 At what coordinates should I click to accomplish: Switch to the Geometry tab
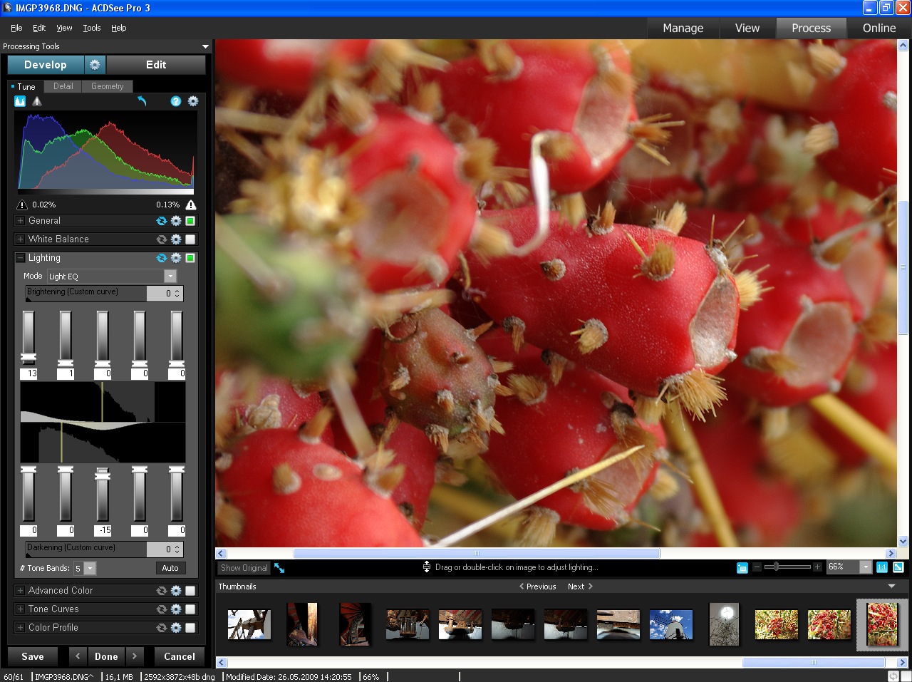pyautogui.click(x=108, y=86)
